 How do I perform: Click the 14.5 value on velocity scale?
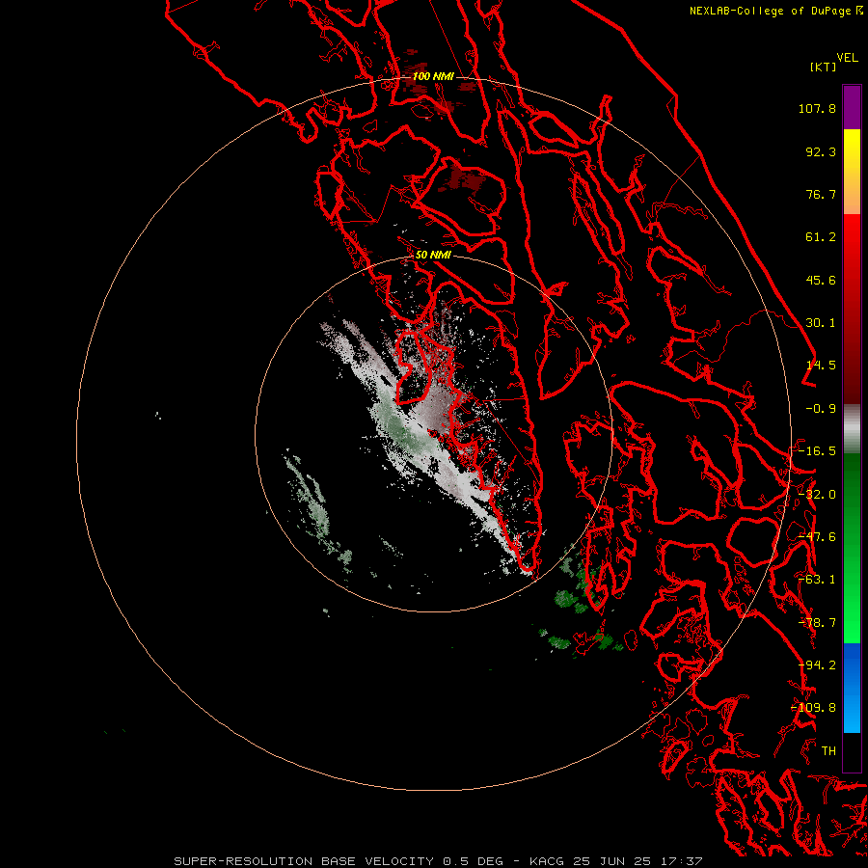[x=821, y=366]
